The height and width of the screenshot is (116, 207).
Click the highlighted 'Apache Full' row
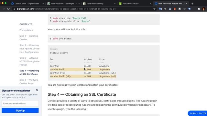click(x=80, y=70)
